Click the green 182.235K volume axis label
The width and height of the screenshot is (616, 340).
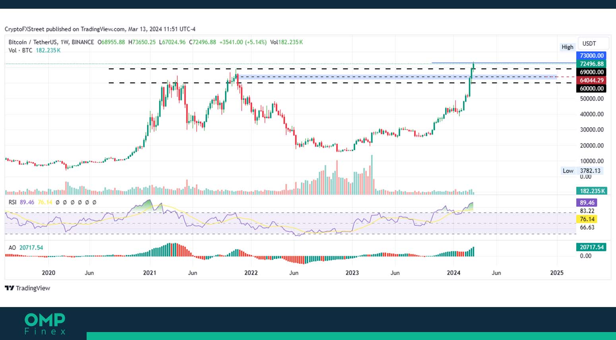[591, 191]
